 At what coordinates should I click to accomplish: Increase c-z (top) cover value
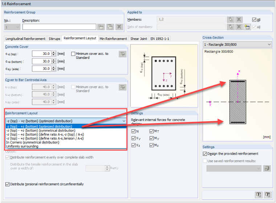[54, 52]
